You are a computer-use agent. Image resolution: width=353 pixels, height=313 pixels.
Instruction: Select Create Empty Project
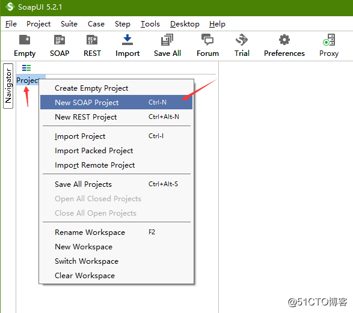(x=116, y=88)
